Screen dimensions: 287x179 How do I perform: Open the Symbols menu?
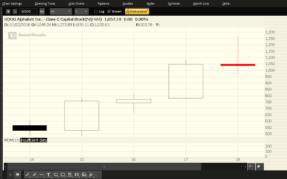point(174,4)
